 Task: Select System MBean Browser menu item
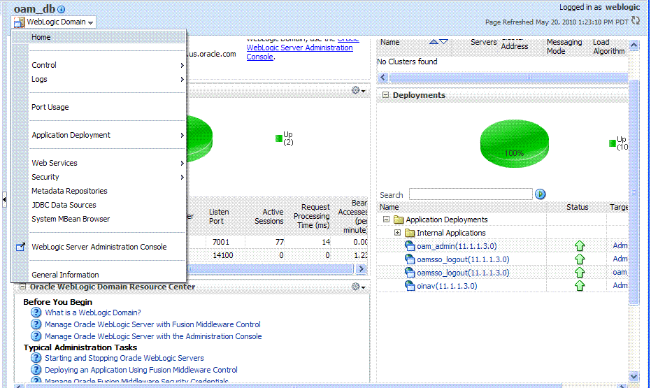[107, 219]
